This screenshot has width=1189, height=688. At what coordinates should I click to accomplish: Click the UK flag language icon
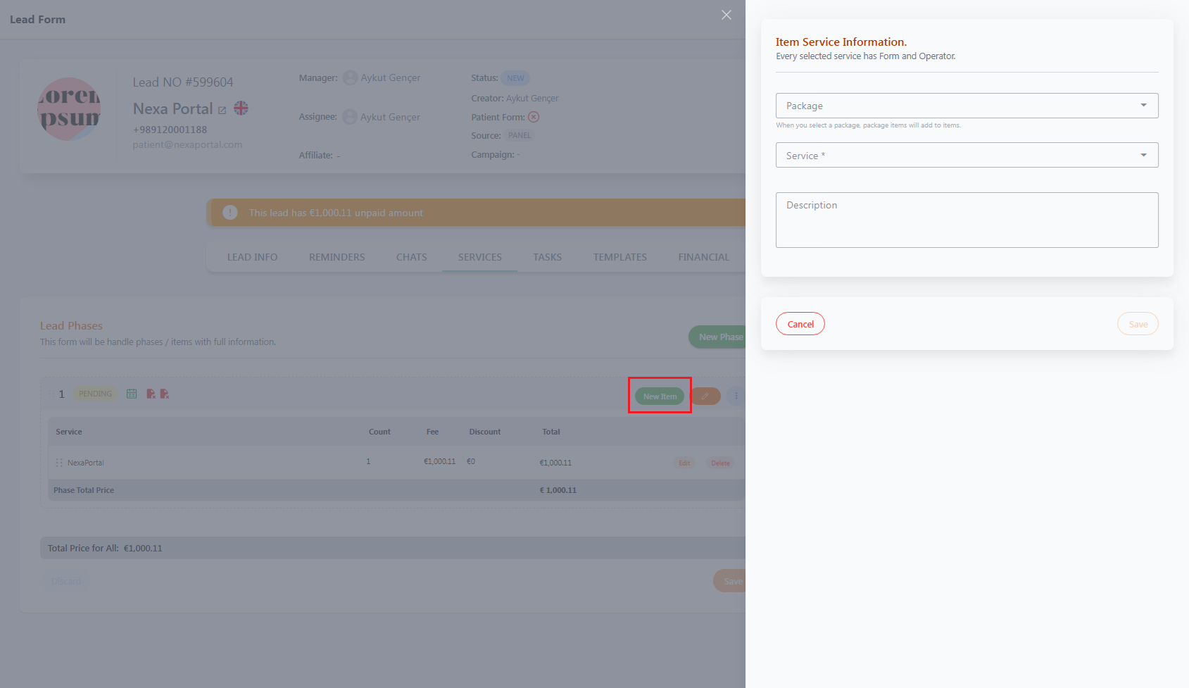[241, 108]
